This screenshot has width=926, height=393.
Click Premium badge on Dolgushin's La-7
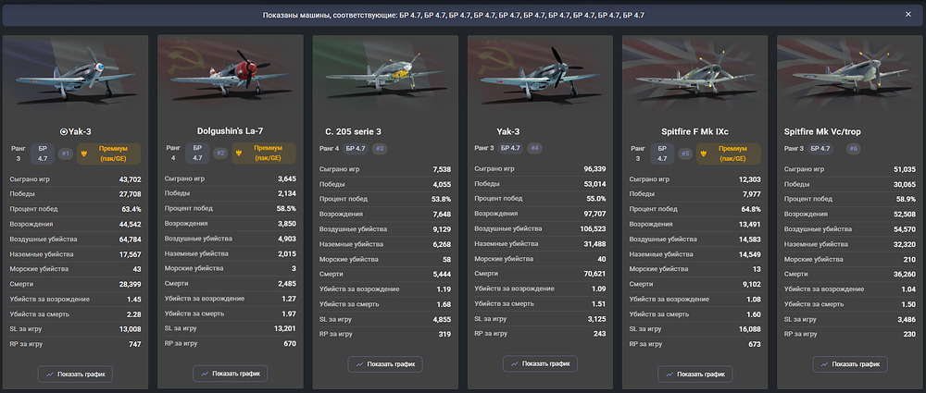263,154
